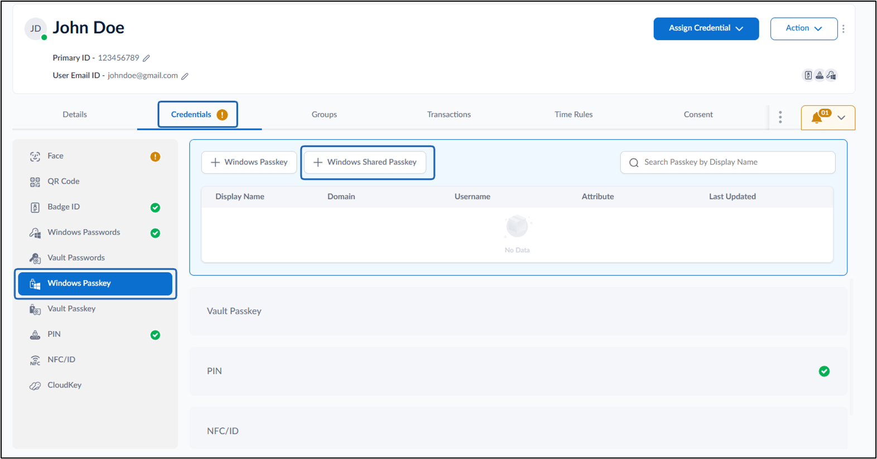Click the Badge ID icon in sidebar
This screenshot has width=877, height=459.
coord(35,207)
